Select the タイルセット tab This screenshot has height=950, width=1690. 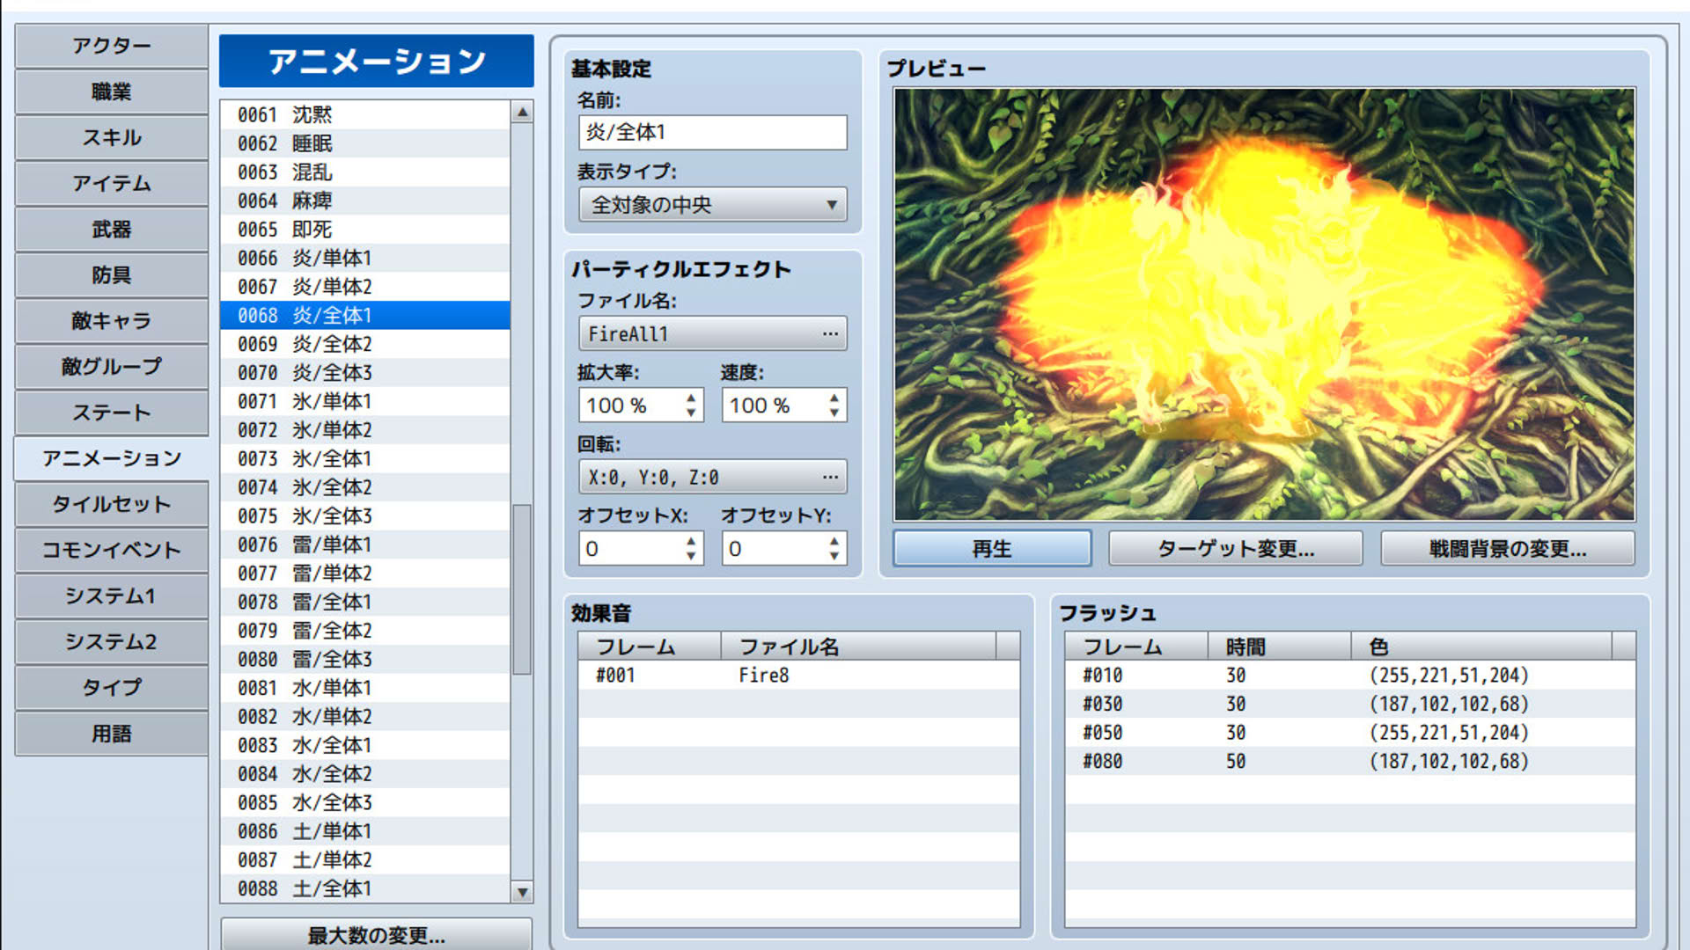(x=112, y=504)
